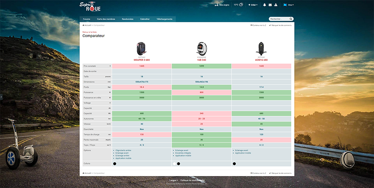The image size is (374, 188).
Task: Expand the left edge sidebar arrow
Action: pyautogui.click(x=1, y=97)
